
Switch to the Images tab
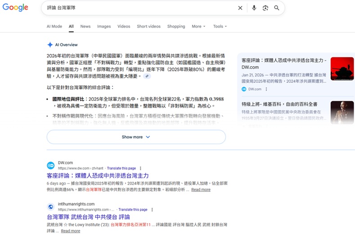pos(104,27)
